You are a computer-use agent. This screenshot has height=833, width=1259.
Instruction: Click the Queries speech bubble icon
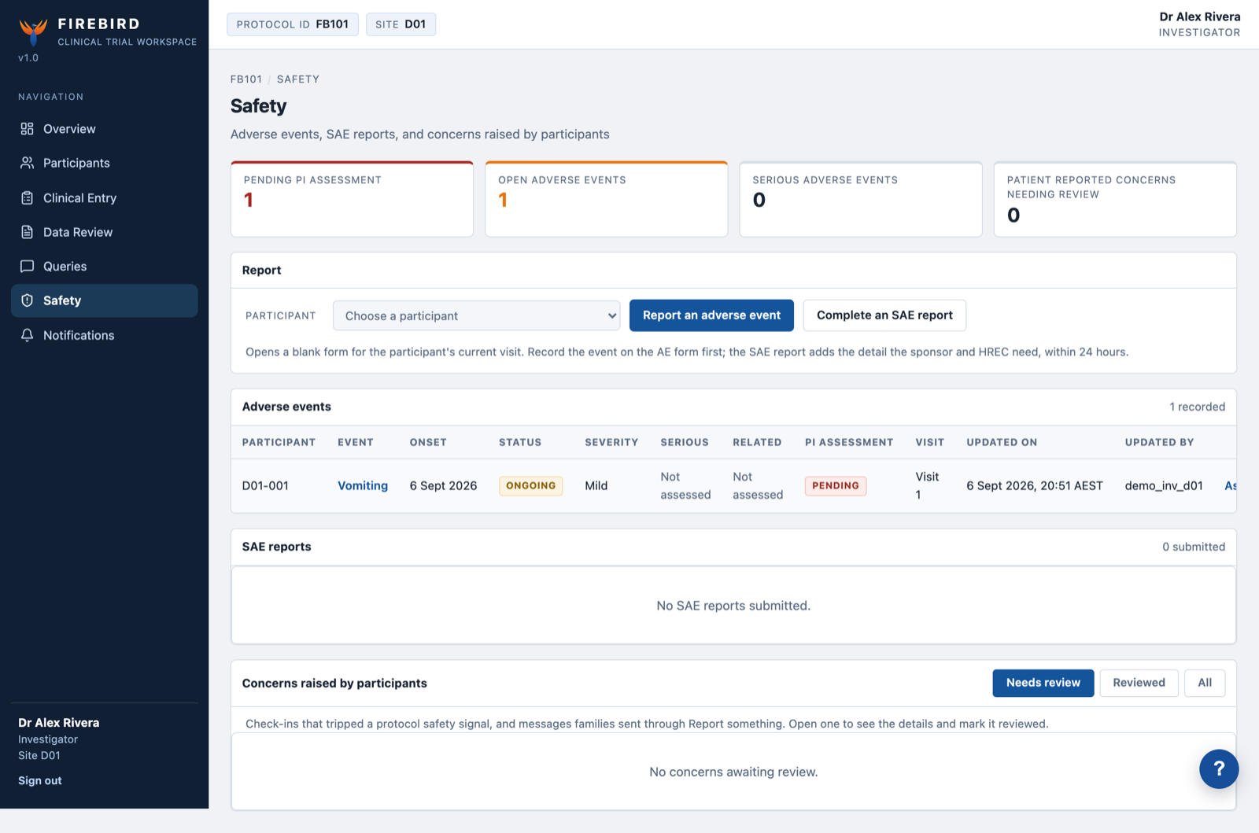pyautogui.click(x=27, y=266)
